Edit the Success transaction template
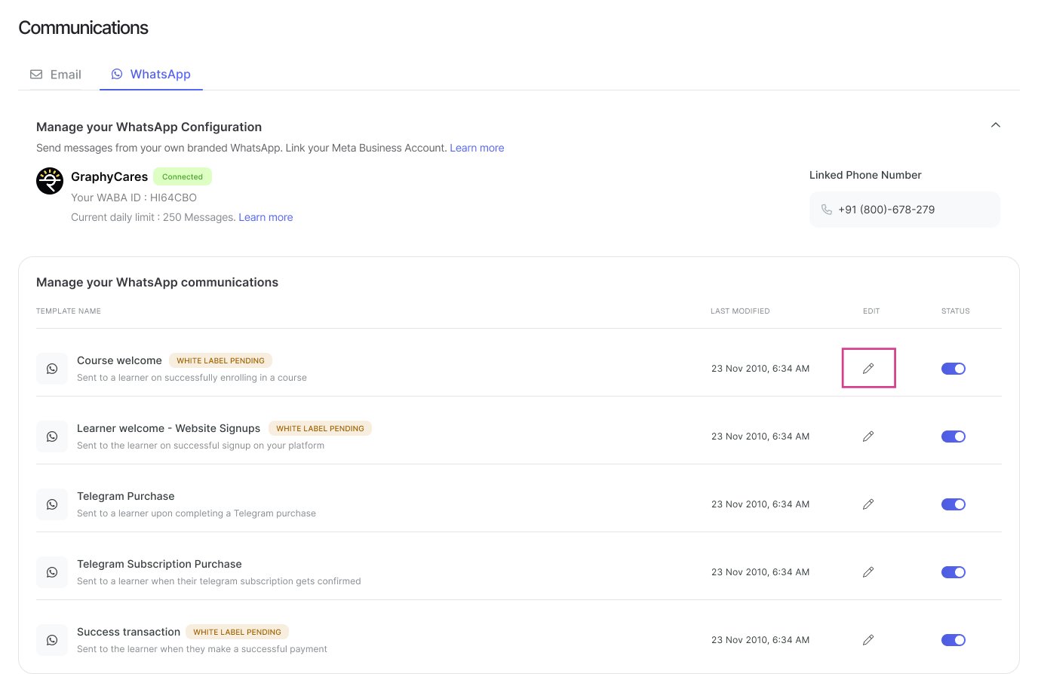The width and height of the screenshot is (1038, 674). pyautogui.click(x=868, y=640)
